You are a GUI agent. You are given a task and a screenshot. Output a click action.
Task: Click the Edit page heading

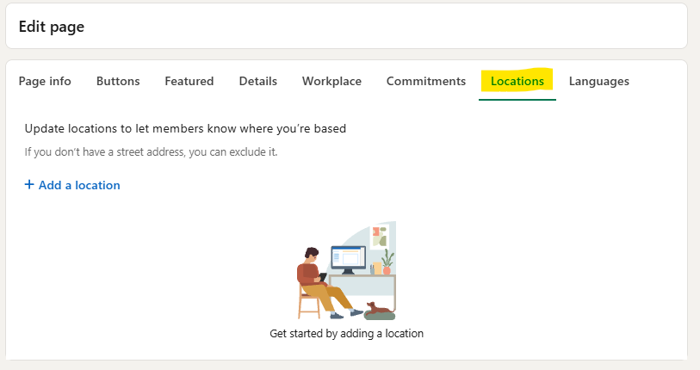tap(52, 27)
